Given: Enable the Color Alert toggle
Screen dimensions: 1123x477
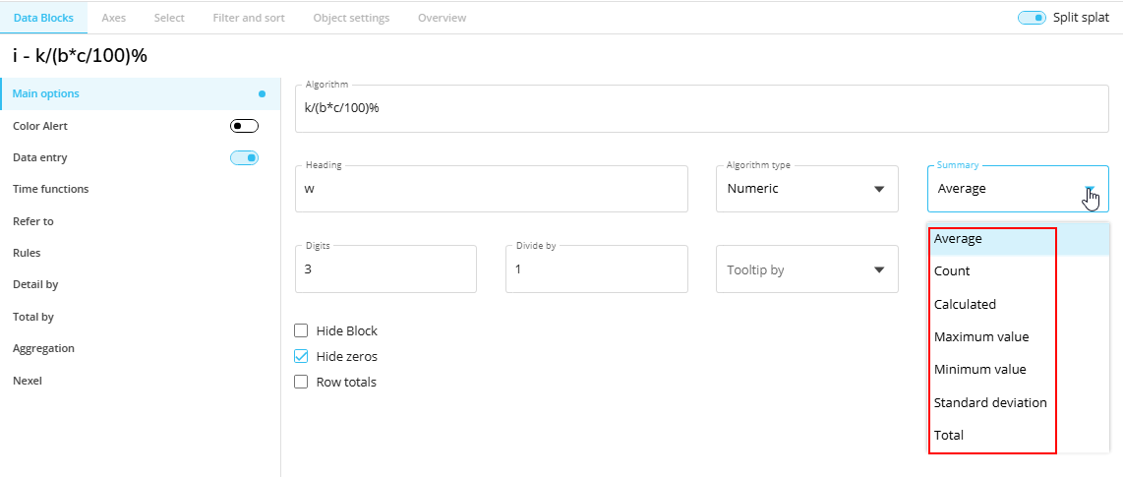Looking at the screenshot, I should (x=244, y=126).
